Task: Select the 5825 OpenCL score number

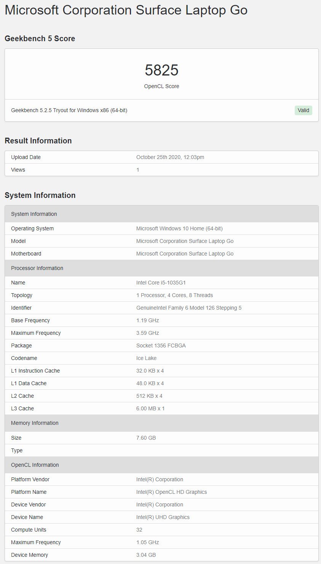Action: [x=161, y=70]
